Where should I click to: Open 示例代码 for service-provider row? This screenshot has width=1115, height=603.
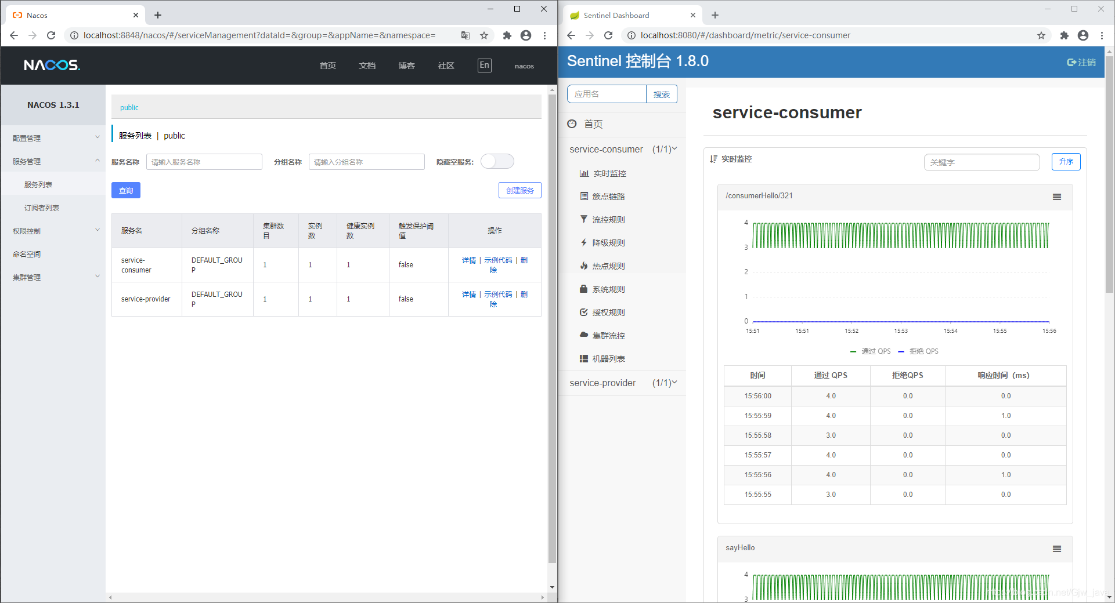click(x=499, y=295)
